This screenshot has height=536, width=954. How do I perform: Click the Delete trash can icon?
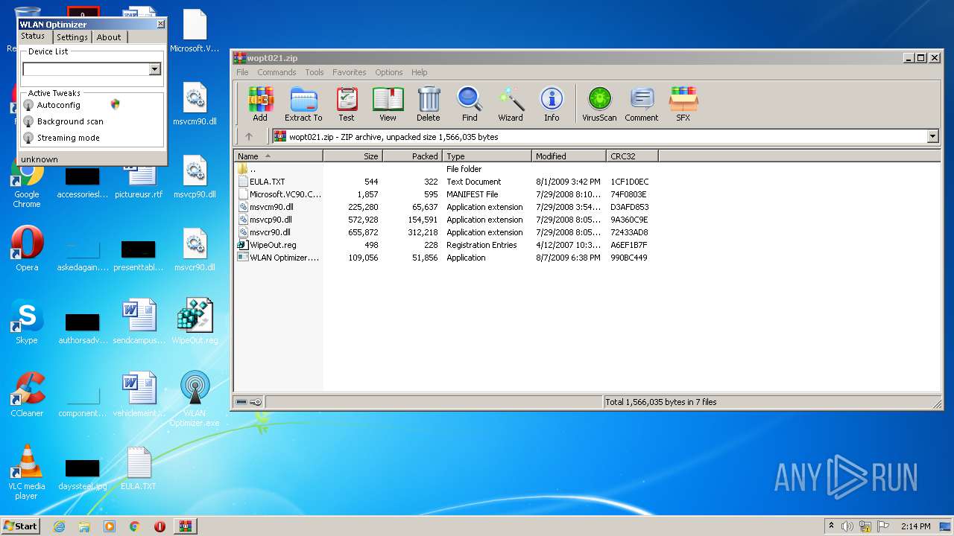point(429,103)
